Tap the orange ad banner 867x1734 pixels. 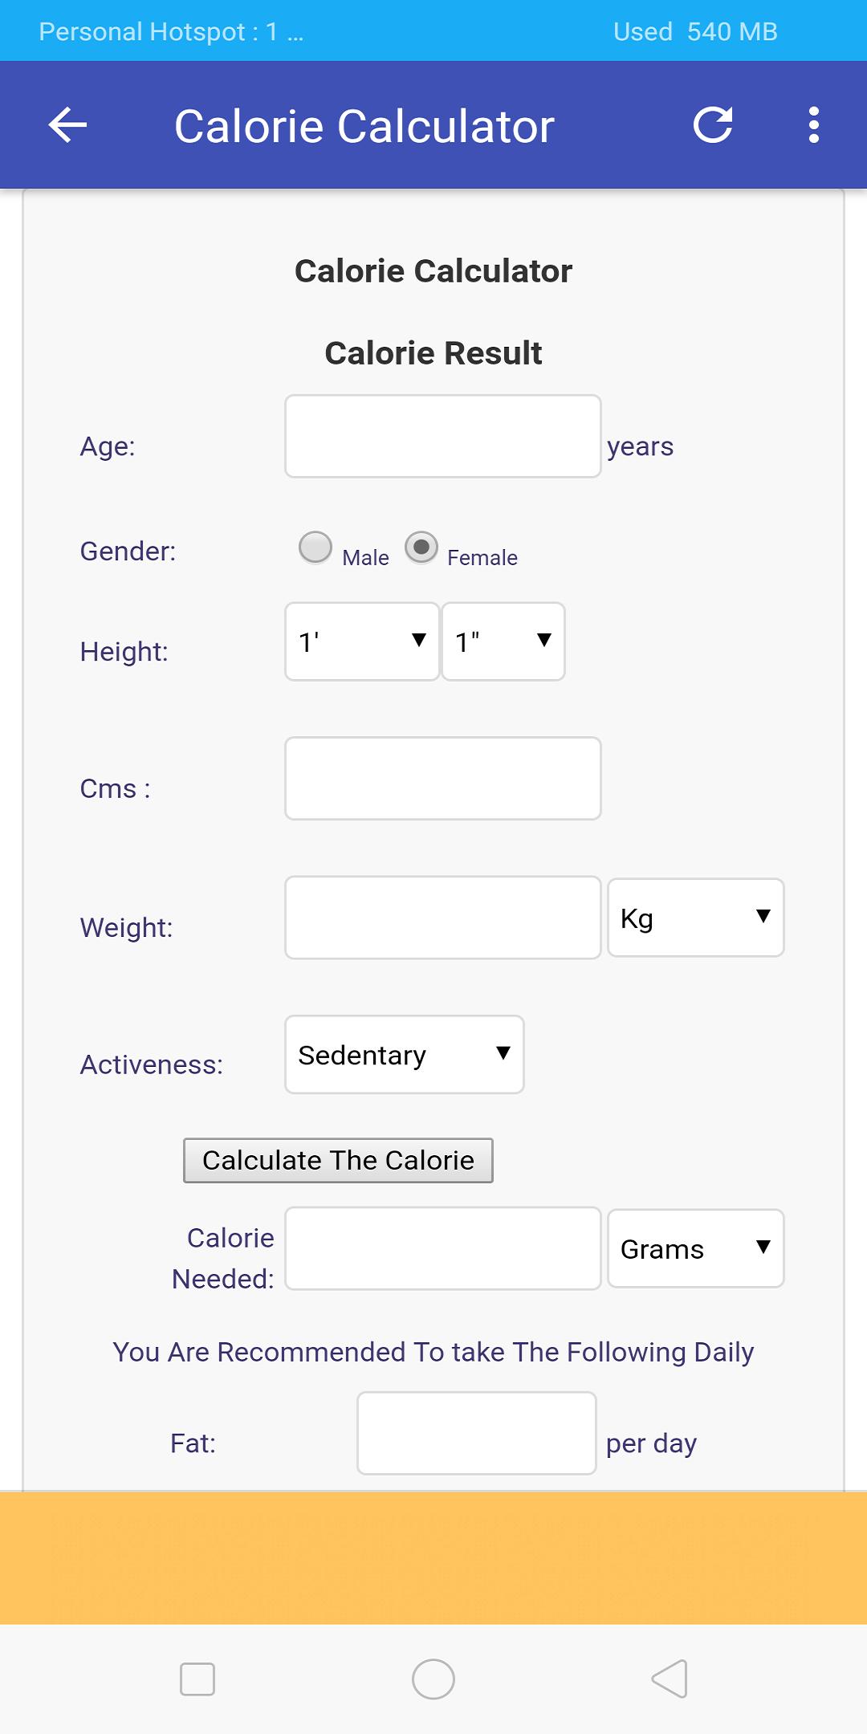433,1558
